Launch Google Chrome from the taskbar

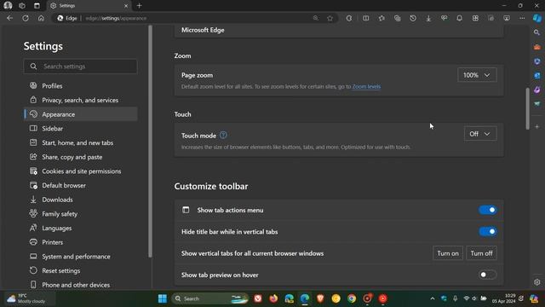coord(352,298)
